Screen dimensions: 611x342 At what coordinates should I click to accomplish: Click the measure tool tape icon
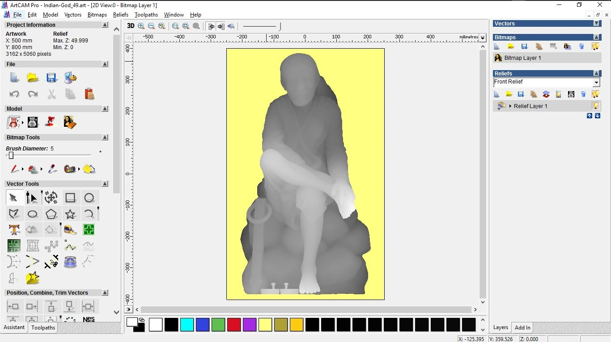click(70, 230)
